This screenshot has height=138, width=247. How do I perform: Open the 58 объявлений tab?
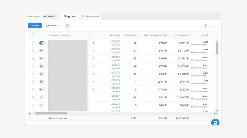pos(90,16)
